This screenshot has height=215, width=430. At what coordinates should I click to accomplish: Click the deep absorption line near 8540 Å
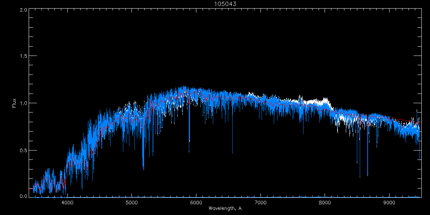[360, 176]
